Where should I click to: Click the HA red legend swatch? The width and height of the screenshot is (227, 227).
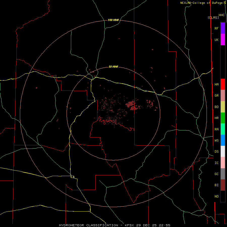(223, 84)
